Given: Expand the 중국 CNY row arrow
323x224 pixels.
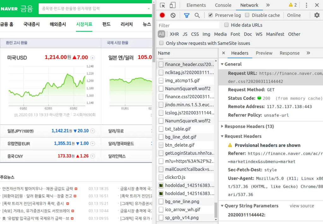Looking at the screenshot, I should [93, 156].
